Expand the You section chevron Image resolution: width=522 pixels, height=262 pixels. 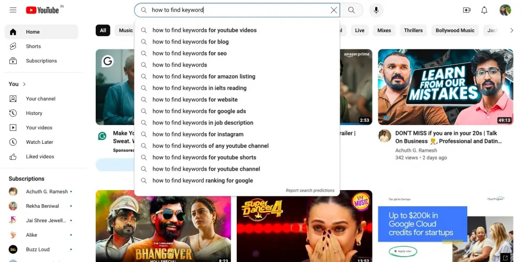pyautogui.click(x=24, y=84)
